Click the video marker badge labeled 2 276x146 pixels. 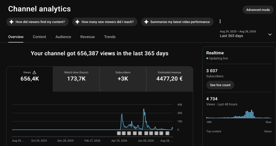coord(146,133)
